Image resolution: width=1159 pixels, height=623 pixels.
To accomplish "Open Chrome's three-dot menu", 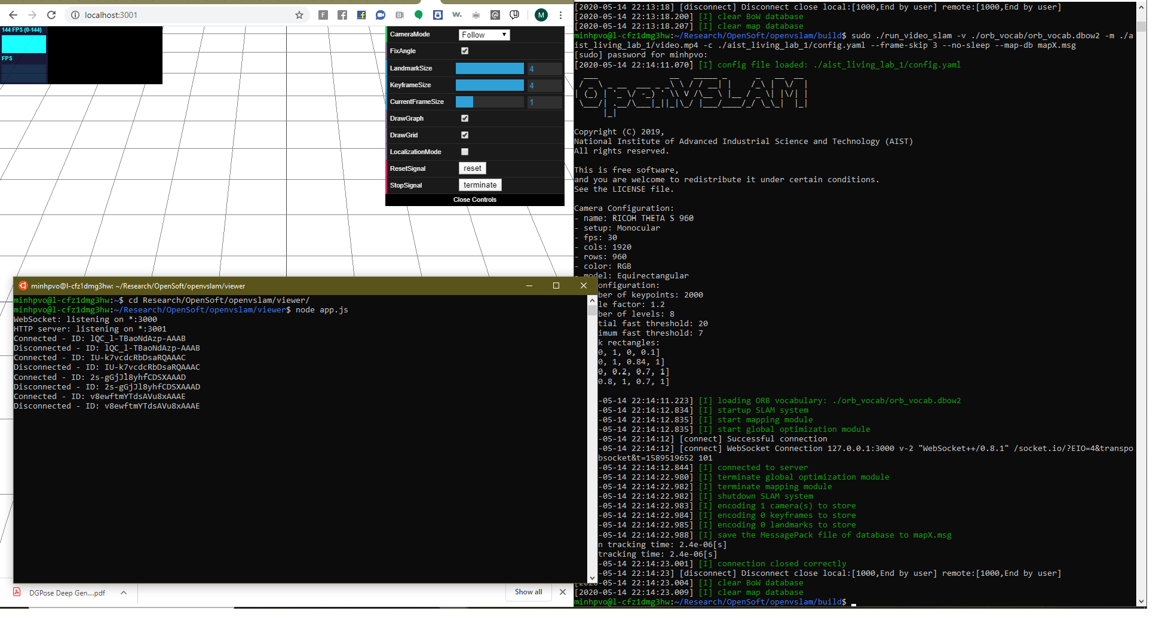I will [560, 15].
